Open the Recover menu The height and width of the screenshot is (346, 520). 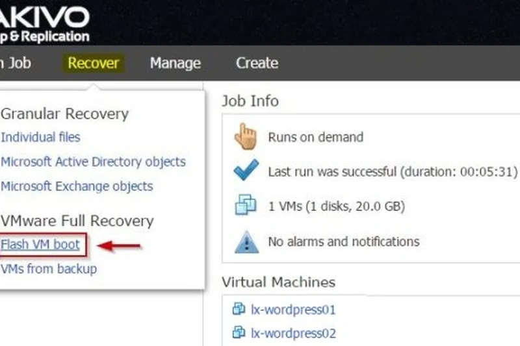point(93,63)
